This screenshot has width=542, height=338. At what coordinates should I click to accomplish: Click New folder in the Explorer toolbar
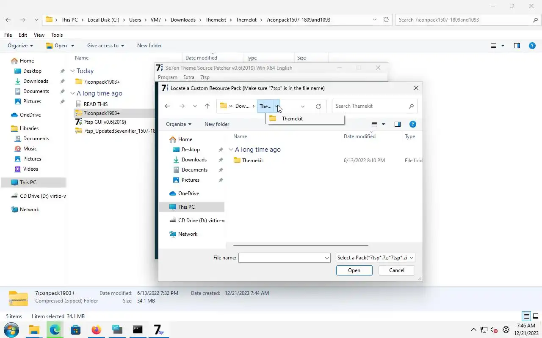pos(149,46)
